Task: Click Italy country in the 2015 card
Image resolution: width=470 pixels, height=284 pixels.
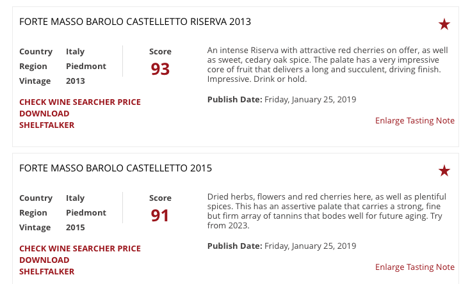Action: (x=75, y=198)
